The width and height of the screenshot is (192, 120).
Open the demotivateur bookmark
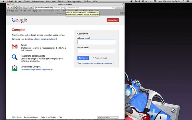[49, 11]
